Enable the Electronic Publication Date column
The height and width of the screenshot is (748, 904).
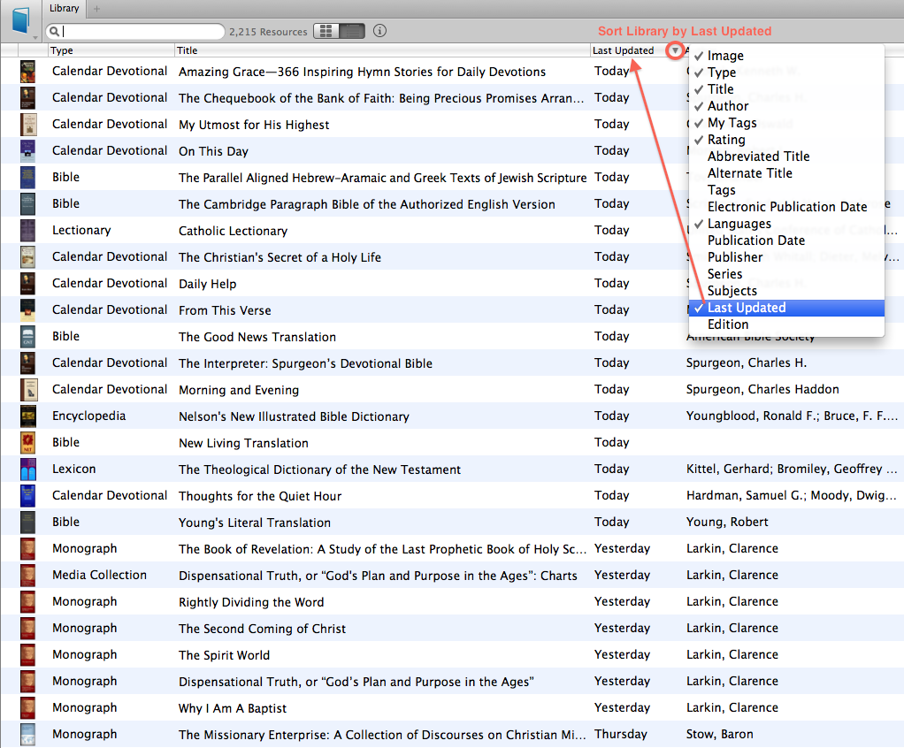click(x=786, y=207)
